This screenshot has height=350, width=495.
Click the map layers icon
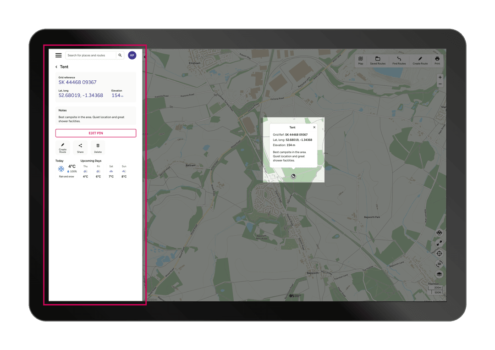pyautogui.click(x=439, y=274)
